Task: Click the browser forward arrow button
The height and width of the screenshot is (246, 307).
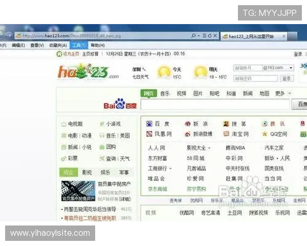Action: click(x=9, y=35)
